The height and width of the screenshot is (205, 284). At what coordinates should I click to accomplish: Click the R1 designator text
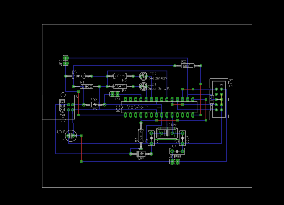[82, 82]
